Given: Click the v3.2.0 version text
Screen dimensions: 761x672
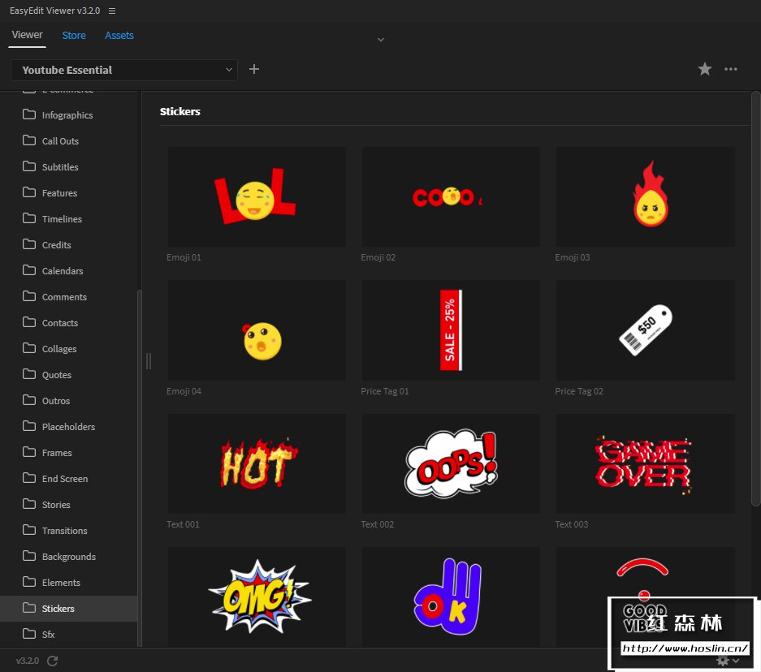Looking at the screenshot, I should [x=27, y=661].
